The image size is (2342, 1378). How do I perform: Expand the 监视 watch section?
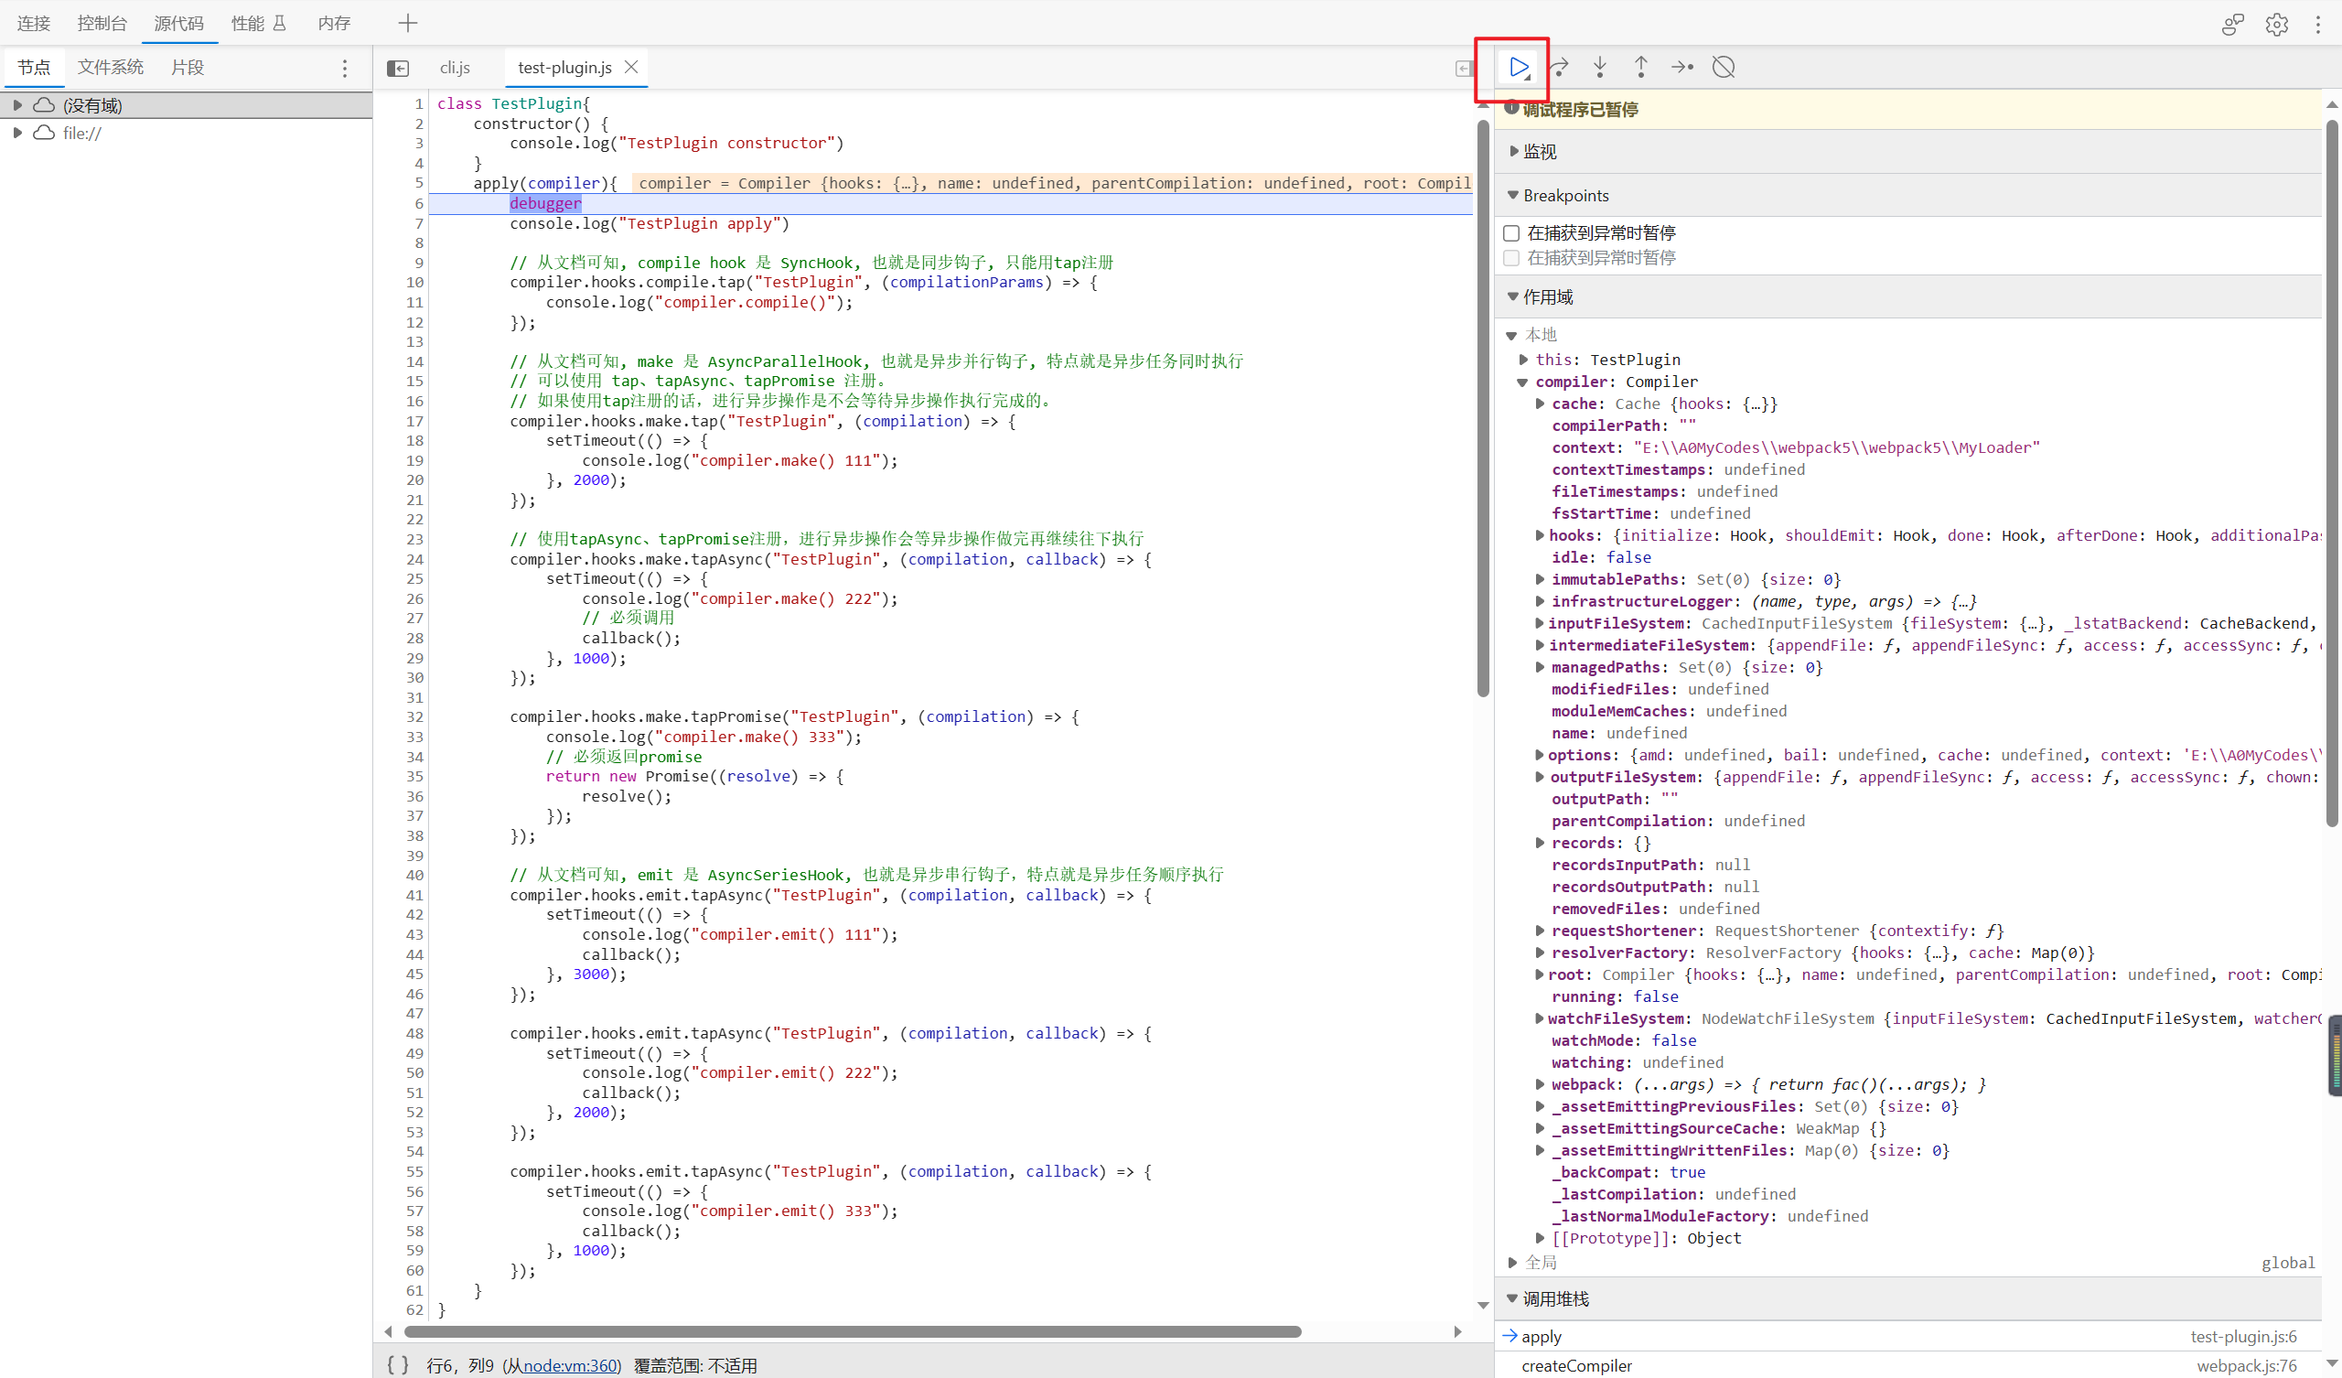click(1513, 151)
